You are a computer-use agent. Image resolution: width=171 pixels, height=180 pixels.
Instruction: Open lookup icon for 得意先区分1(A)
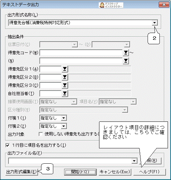click(x=65, y=69)
